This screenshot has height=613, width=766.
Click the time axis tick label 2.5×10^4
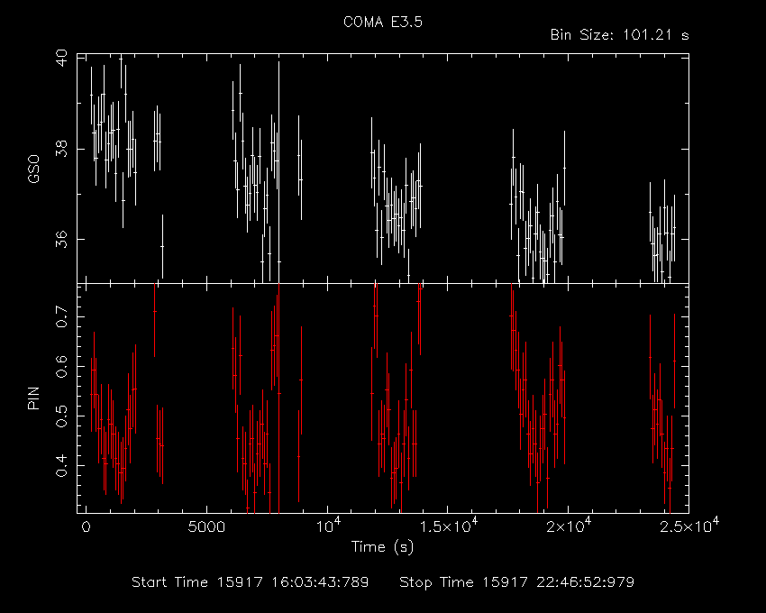pos(689,526)
